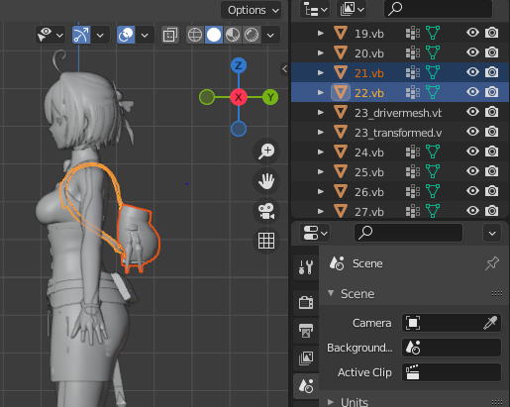Click 26.vb modifiers icon
The image size is (510, 407).
point(413,191)
